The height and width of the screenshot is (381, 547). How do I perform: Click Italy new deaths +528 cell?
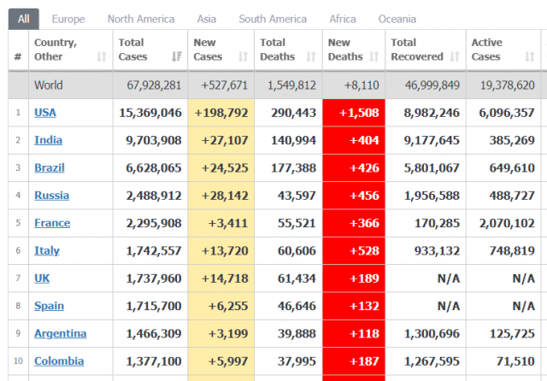pyautogui.click(x=354, y=250)
